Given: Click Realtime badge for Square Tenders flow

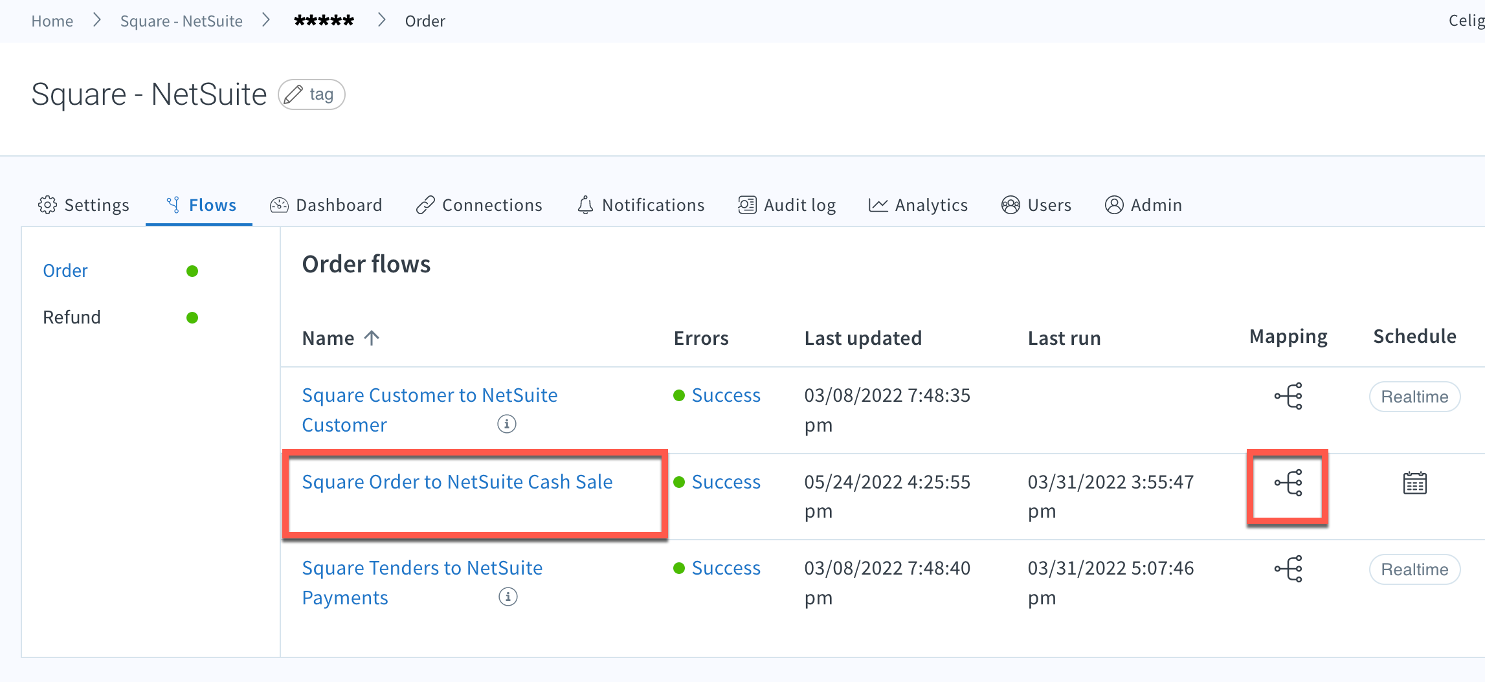Looking at the screenshot, I should [x=1414, y=569].
